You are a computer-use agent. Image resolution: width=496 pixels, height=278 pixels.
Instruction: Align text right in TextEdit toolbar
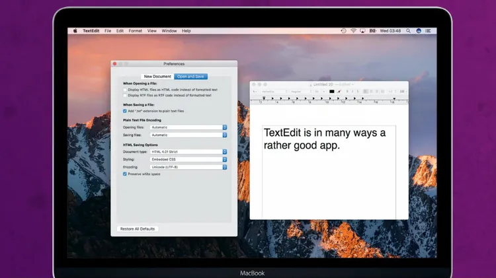(x=377, y=92)
